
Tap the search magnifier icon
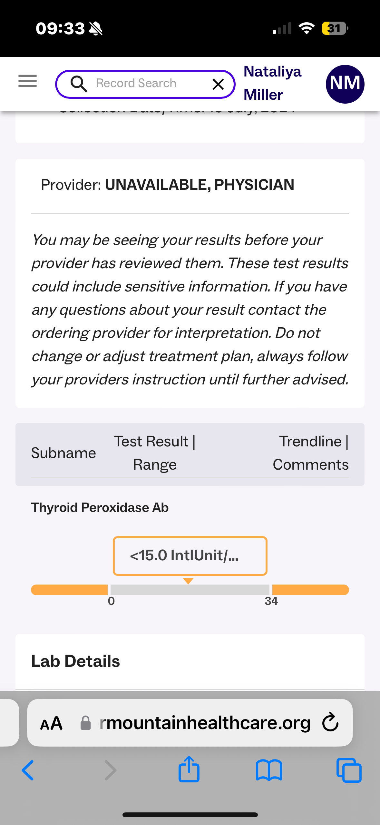[79, 84]
